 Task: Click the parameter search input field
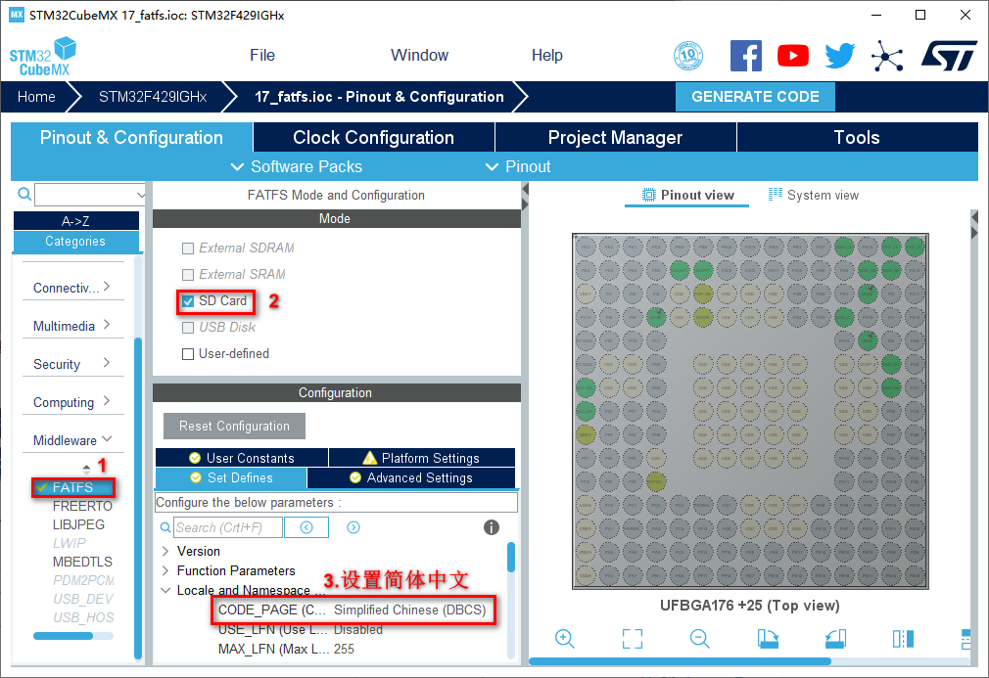227,527
